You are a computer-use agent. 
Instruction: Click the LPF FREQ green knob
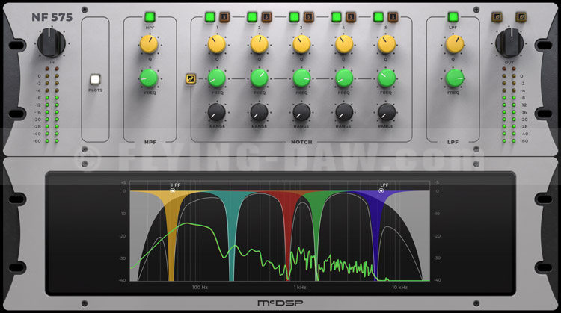click(x=454, y=78)
